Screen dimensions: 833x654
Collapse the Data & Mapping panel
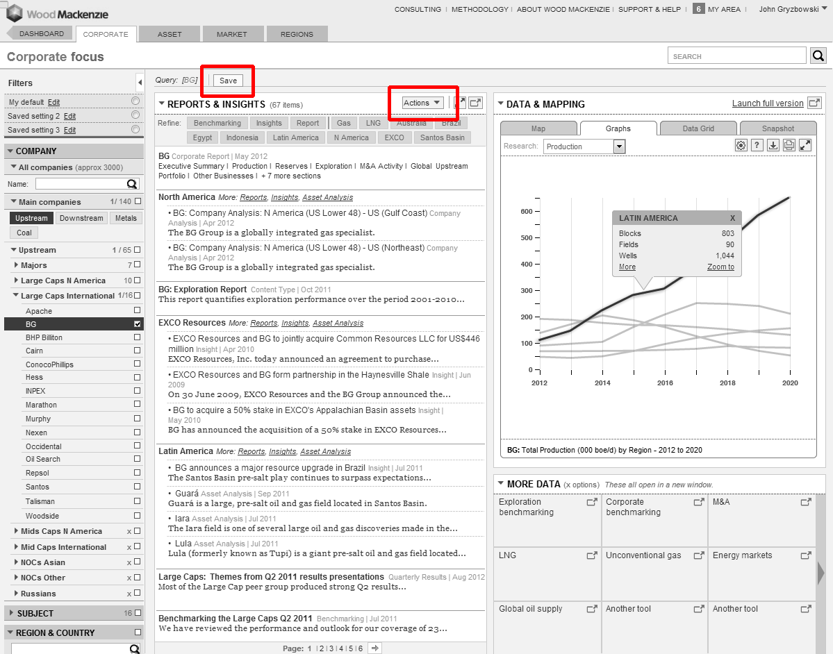500,104
